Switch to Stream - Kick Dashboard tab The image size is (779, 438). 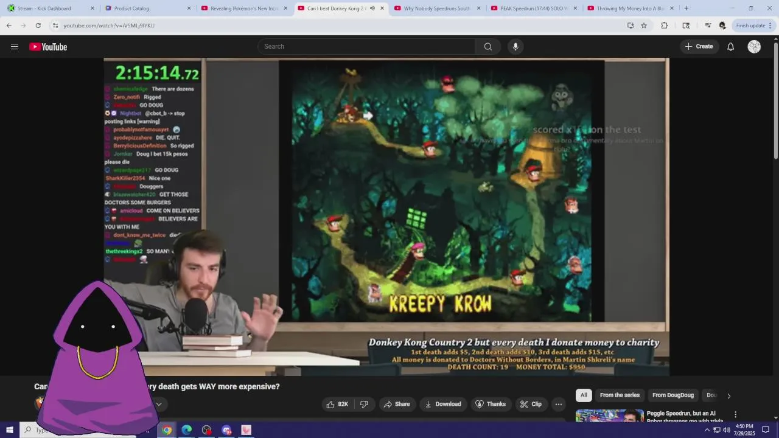(50, 9)
